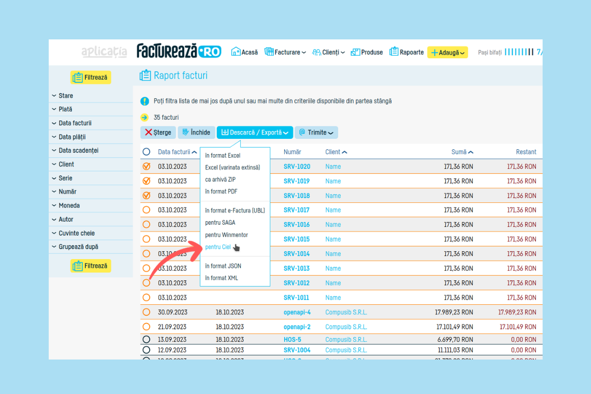Click the Șterge red X icon
Viewport: 591px width, 394px height.
pos(148,132)
